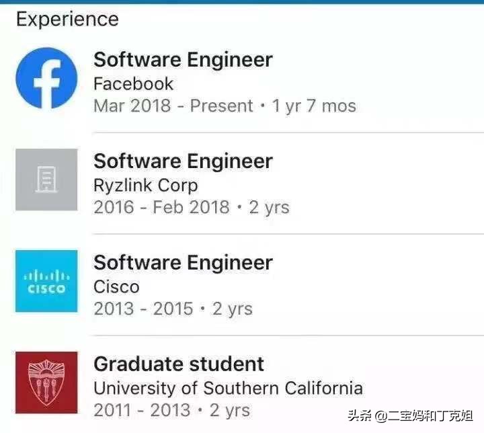Click the Experience section heading
The height and width of the screenshot is (433, 484).
coord(67,19)
